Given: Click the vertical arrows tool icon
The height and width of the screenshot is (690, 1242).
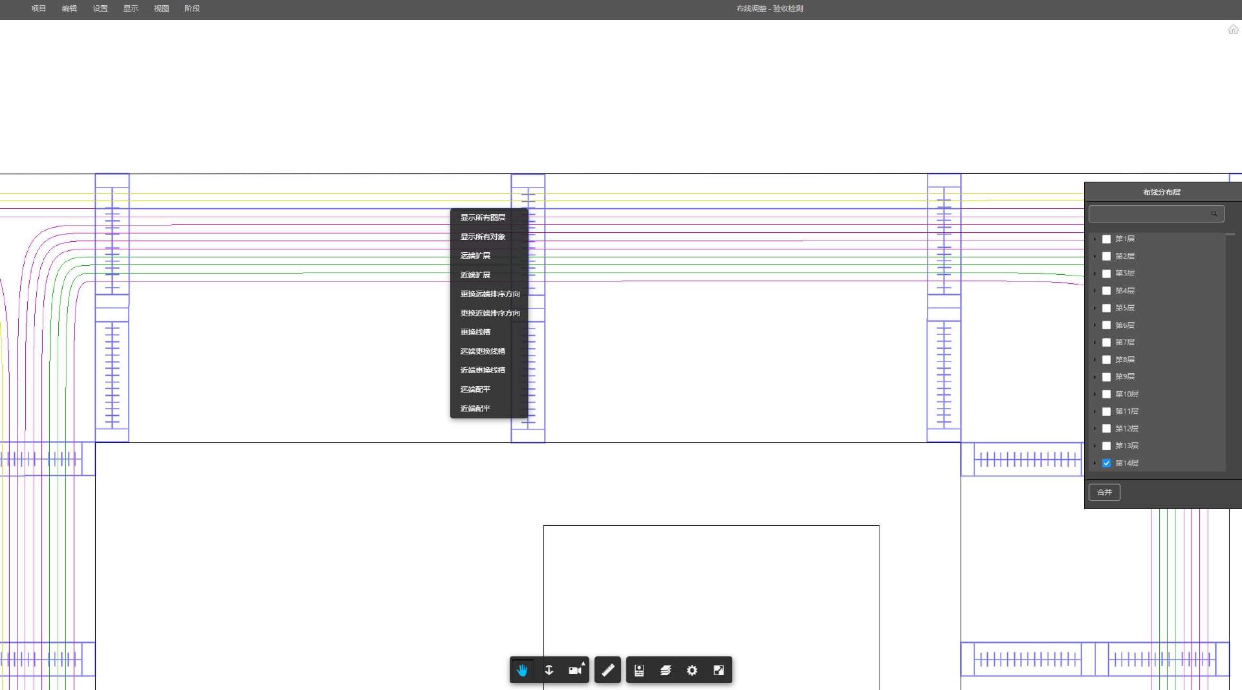Looking at the screenshot, I should [549, 670].
